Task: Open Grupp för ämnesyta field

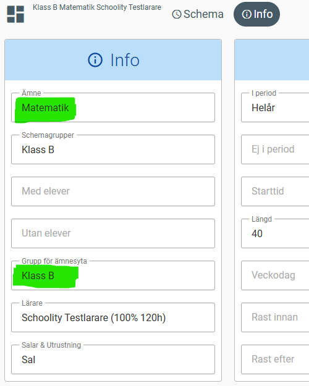Action: click(113, 275)
